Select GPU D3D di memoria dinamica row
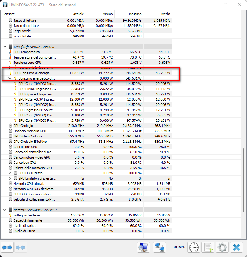Viewport: 247px width, 257px height. tap(87, 194)
